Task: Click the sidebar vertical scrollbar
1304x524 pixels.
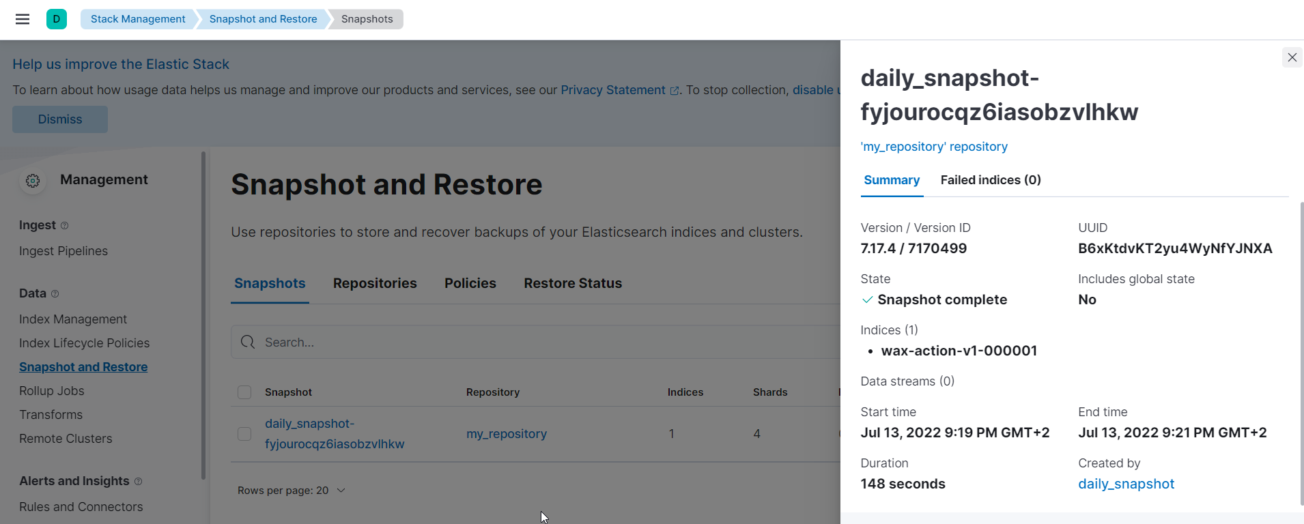Action: coord(203,315)
